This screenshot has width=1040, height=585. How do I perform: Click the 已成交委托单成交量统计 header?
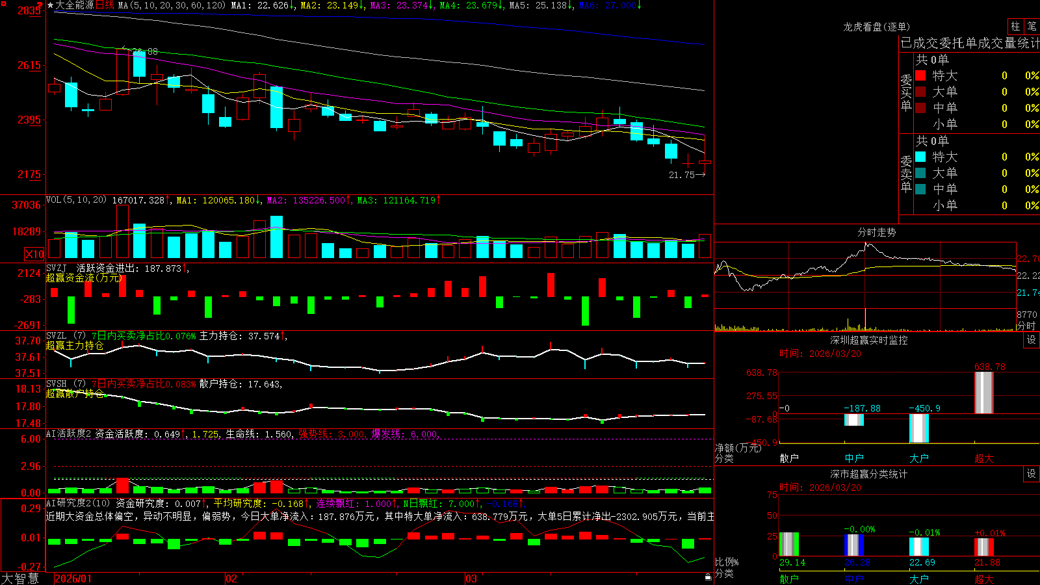pos(970,43)
